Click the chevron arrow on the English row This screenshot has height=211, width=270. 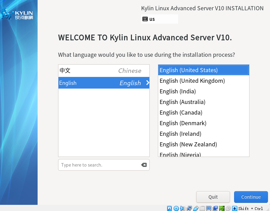[x=148, y=83]
